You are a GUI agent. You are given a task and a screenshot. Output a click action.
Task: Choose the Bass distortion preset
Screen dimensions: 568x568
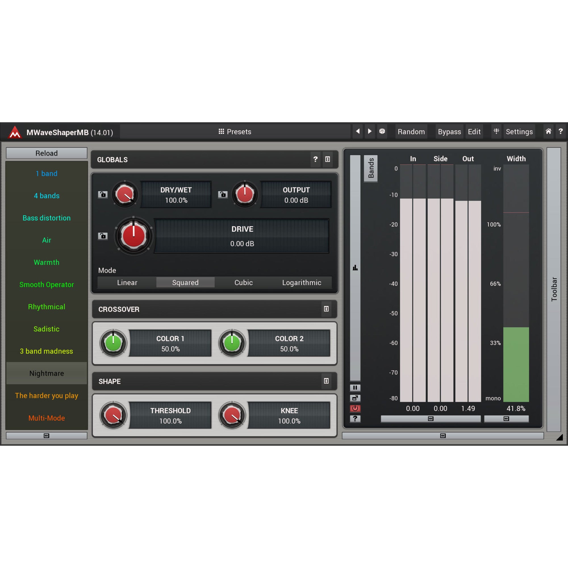tap(47, 218)
